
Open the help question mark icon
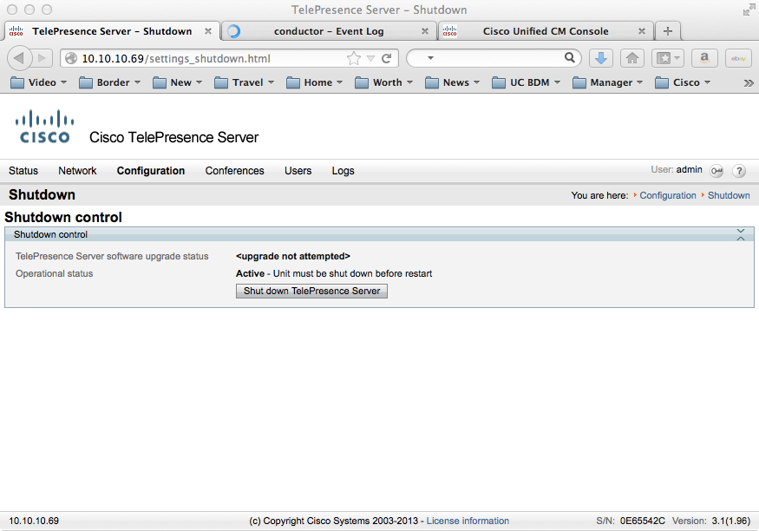pos(739,171)
